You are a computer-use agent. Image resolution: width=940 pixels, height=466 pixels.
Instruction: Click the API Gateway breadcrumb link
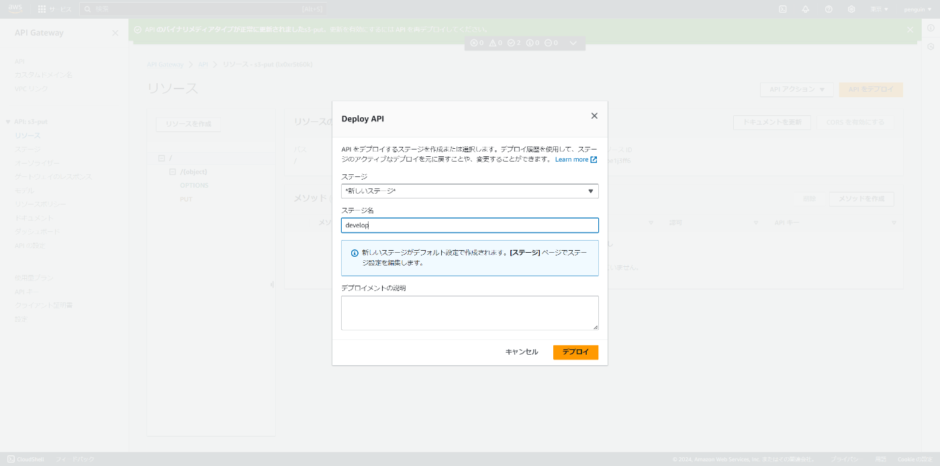coord(165,65)
